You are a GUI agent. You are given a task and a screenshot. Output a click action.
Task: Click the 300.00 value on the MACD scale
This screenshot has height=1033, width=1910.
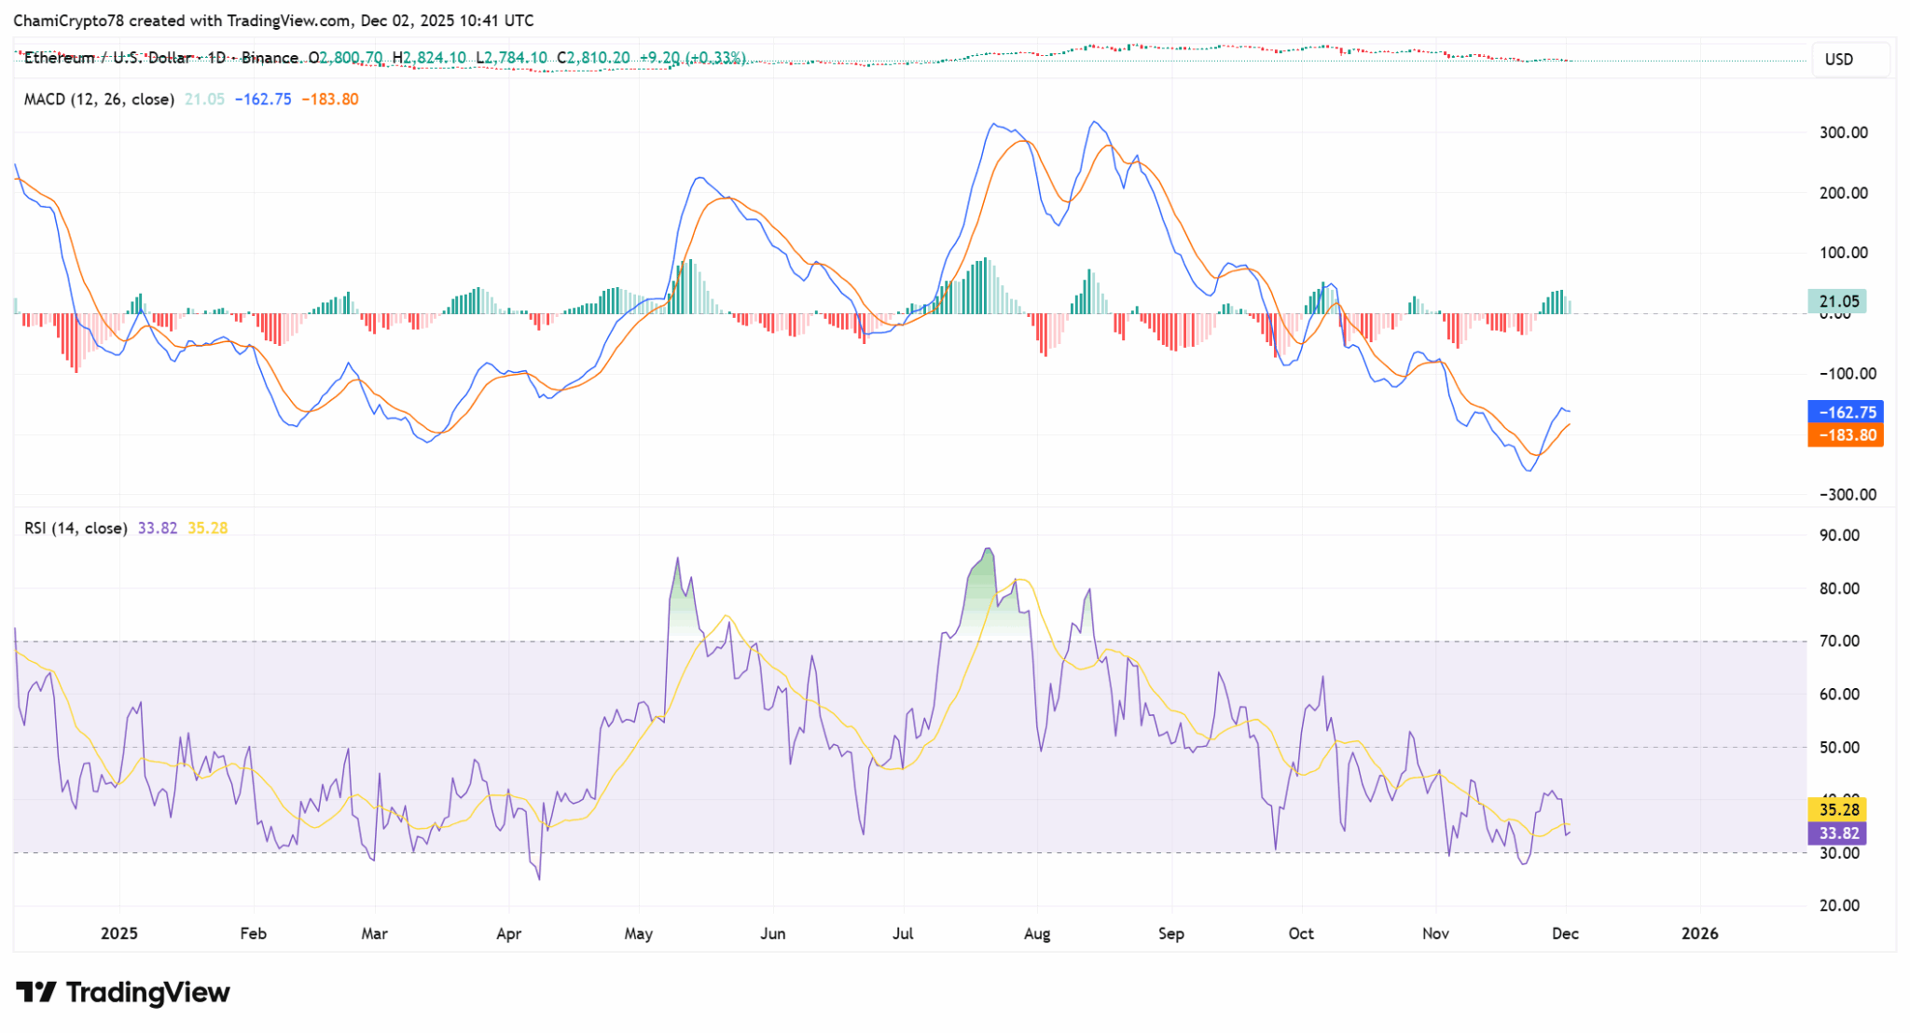click(1842, 132)
